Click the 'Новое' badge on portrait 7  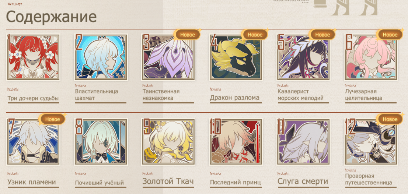click(x=53, y=119)
